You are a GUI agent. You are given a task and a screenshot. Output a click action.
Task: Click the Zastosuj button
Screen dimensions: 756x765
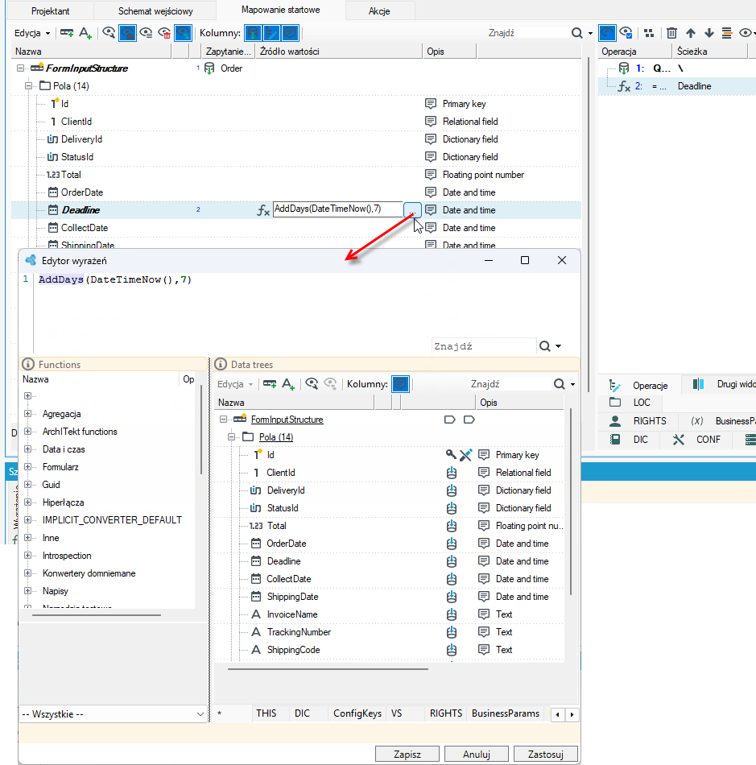(546, 755)
